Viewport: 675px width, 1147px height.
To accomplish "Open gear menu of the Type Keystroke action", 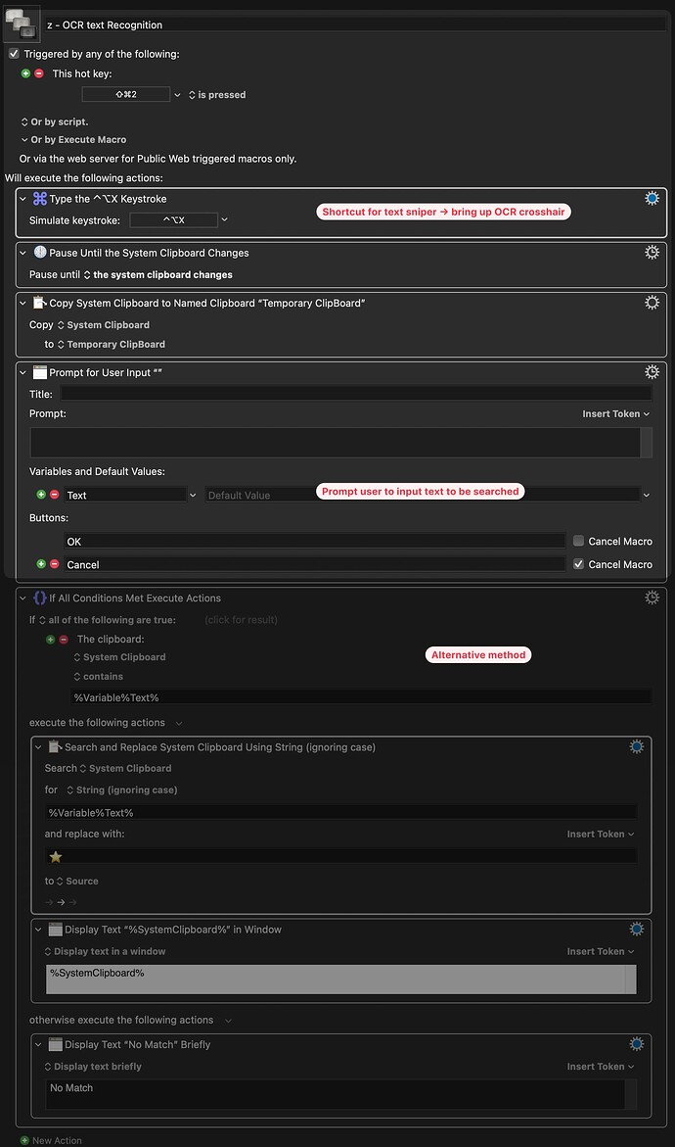I will pyautogui.click(x=652, y=198).
